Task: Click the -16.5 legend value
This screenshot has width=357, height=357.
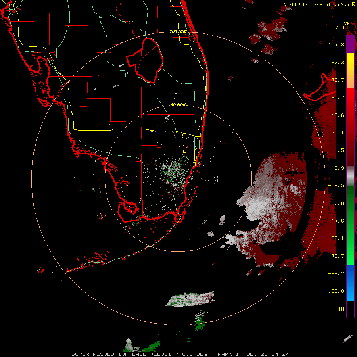Action: (x=336, y=186)
